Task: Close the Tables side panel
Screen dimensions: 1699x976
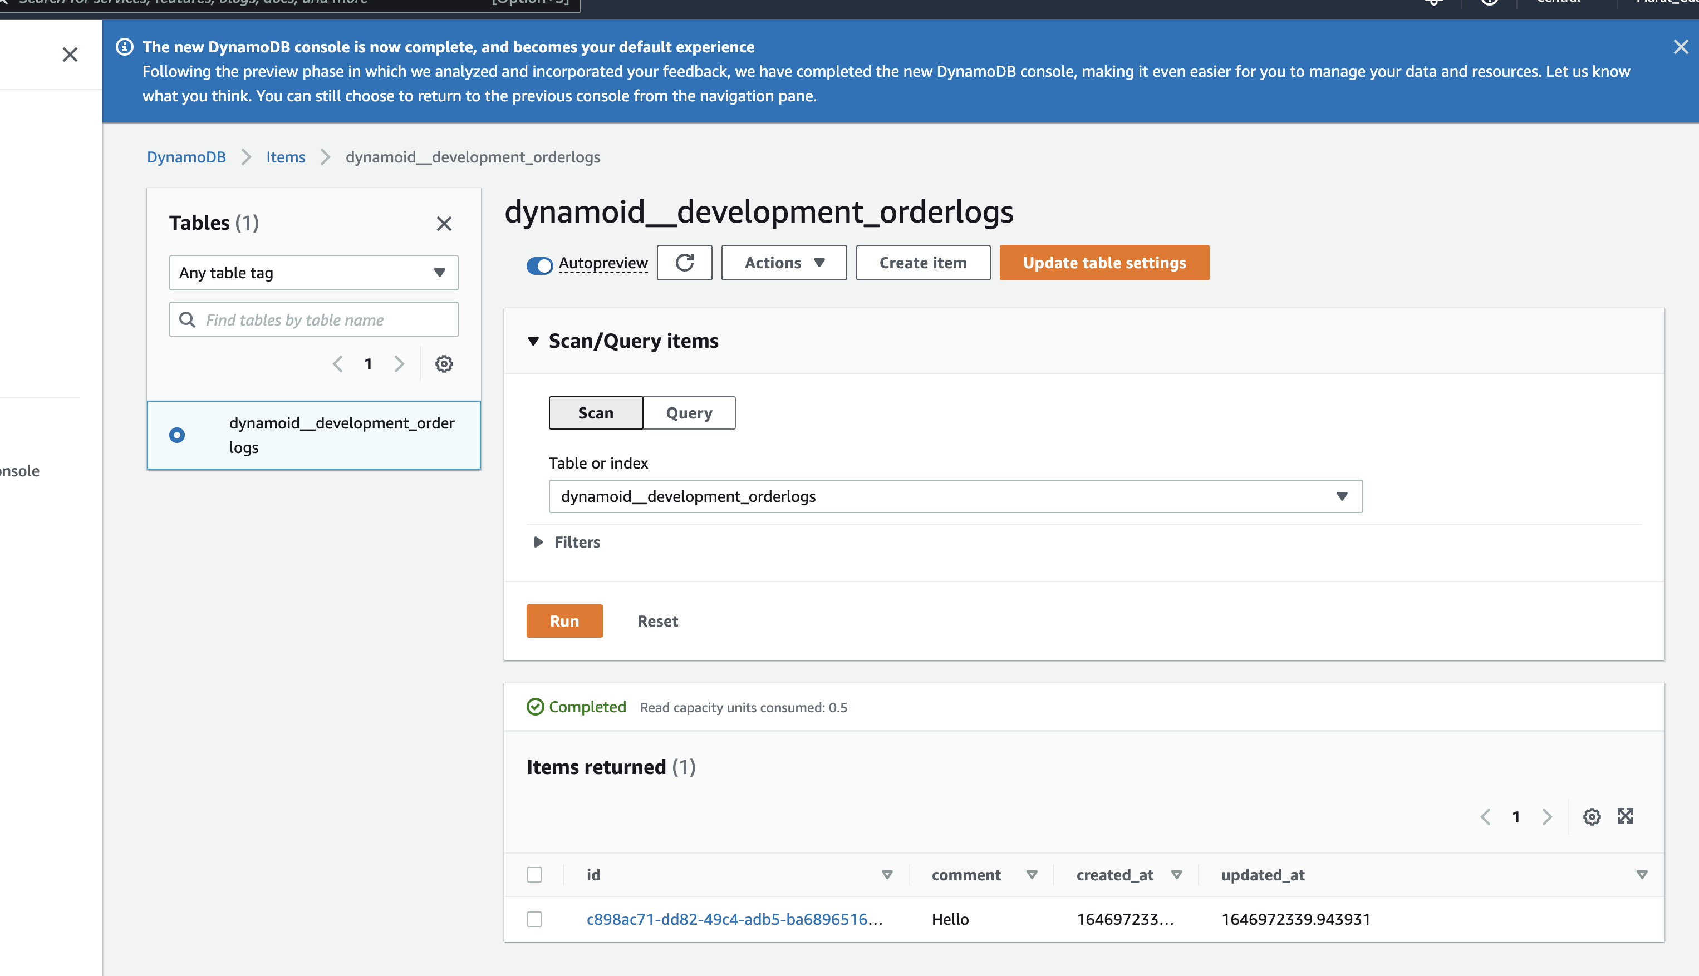Action: (444, 223)
